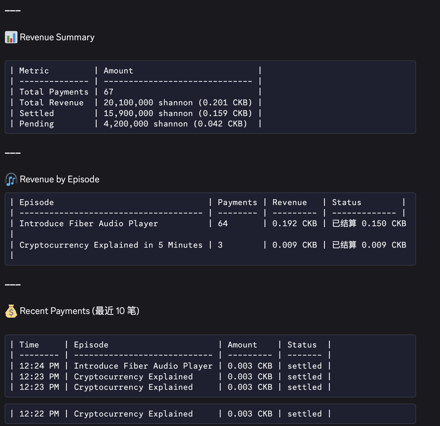Click Cryptocurrency Explained in 5 Minutes row

[x=111, y=245]
